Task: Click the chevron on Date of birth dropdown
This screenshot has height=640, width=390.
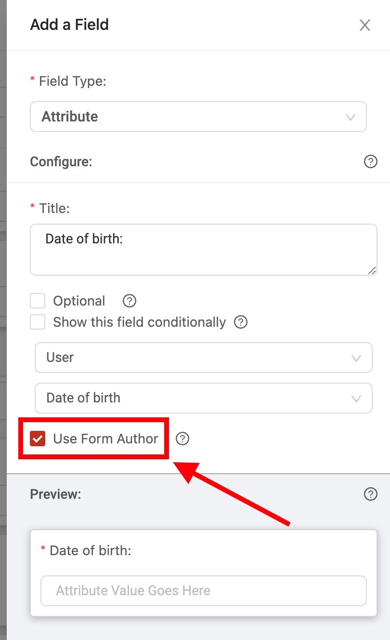Action: click(356, 399)
